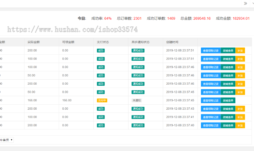Click the 实际金额 column header
Screen dimensions: 254x151
[34, 42]
